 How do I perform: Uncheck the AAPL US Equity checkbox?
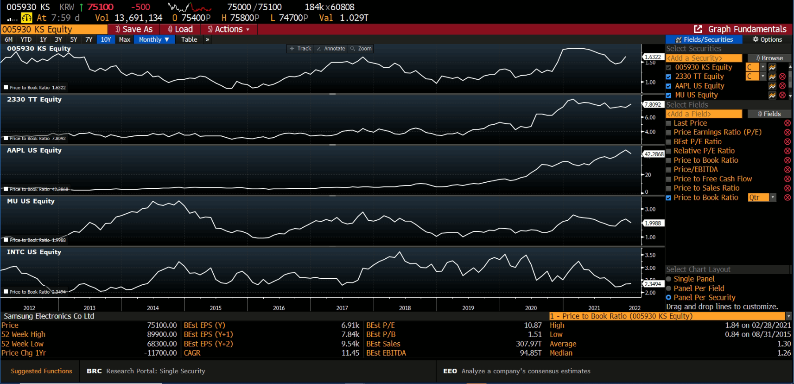coord(668,86)
